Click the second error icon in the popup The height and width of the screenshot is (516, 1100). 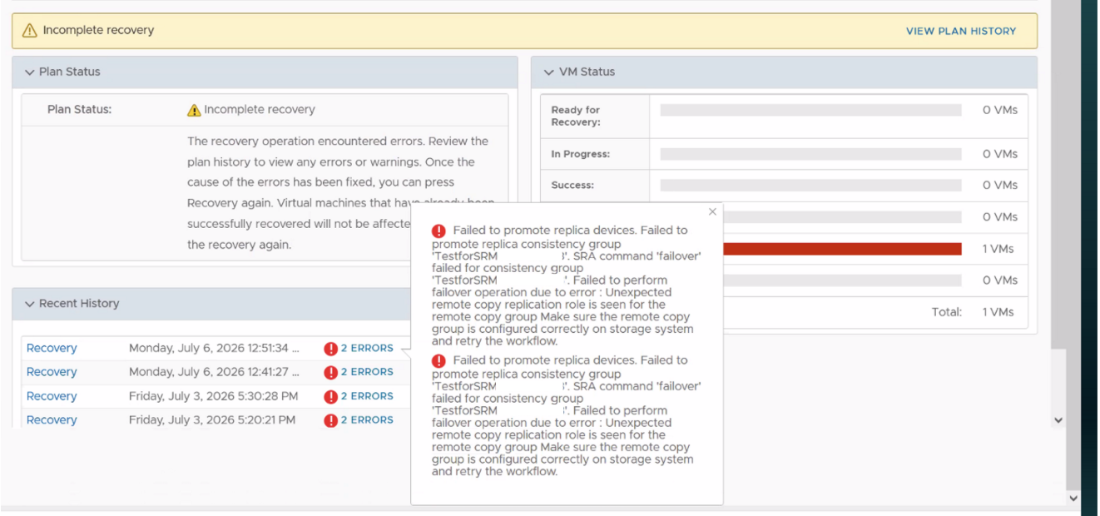[x=439, y=361]
